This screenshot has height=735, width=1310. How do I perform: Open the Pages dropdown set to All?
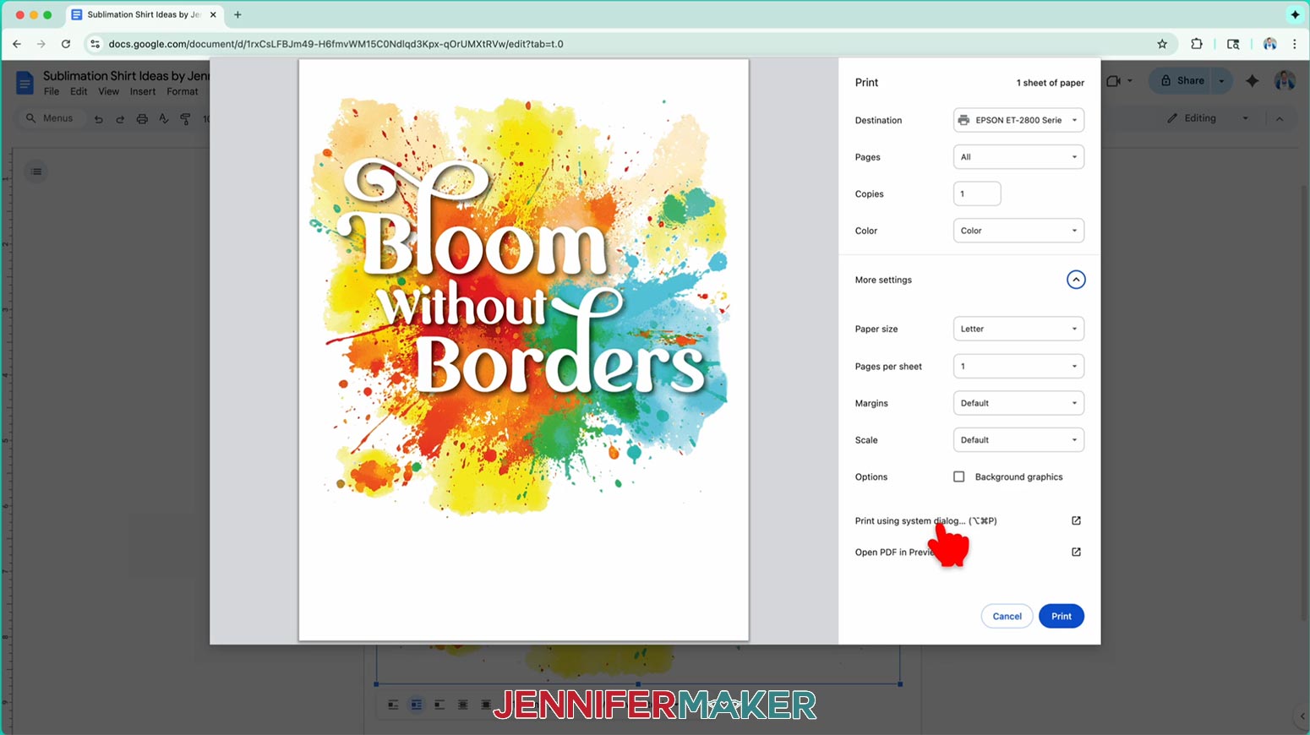[1018, 157]
